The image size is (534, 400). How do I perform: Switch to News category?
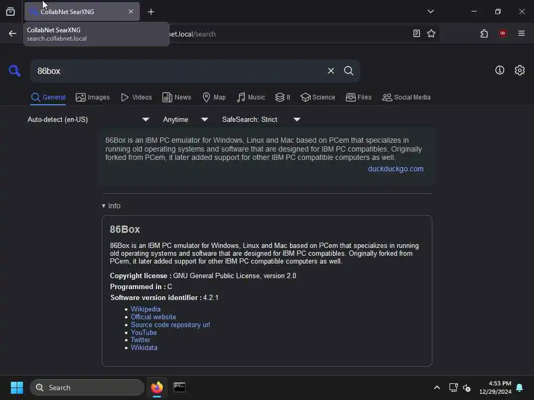pos(176,97)
